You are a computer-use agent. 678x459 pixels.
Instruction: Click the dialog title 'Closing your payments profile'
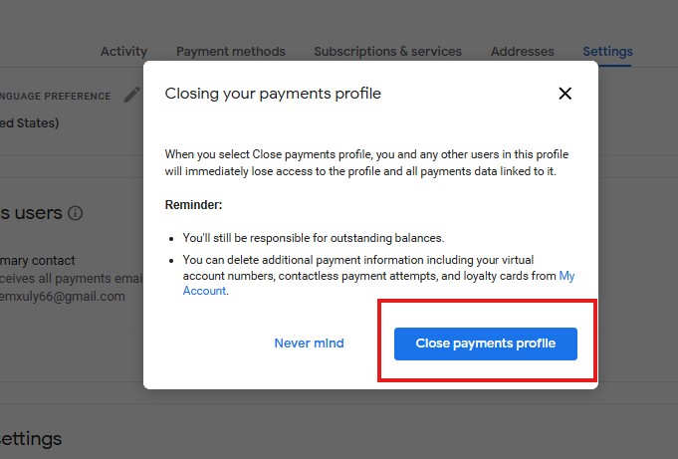pyautogui.click(x=273, y=94)
